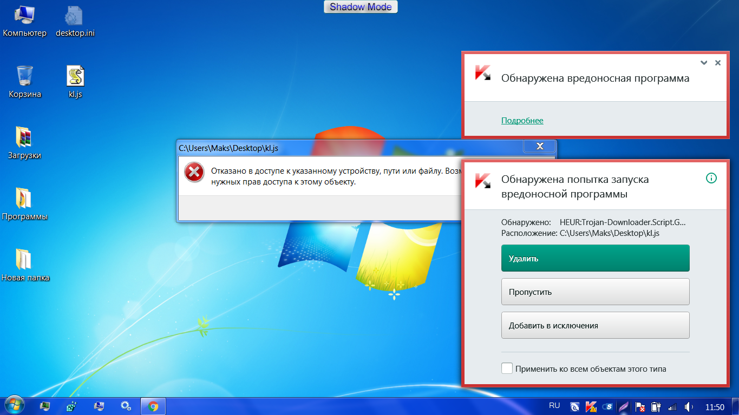Screen dimensions: 739x415
Task: Click the blue S tray icon
Action: click(x=608, y=406)
